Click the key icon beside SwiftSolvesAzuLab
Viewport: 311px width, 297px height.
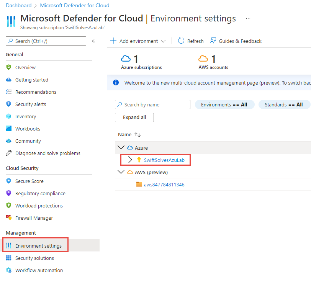139,160
